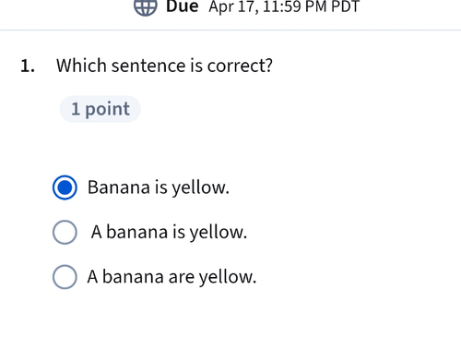461x338 pixels.
Task: Select the "Banana is yellow." radio button
Action: tap(65, 187)
